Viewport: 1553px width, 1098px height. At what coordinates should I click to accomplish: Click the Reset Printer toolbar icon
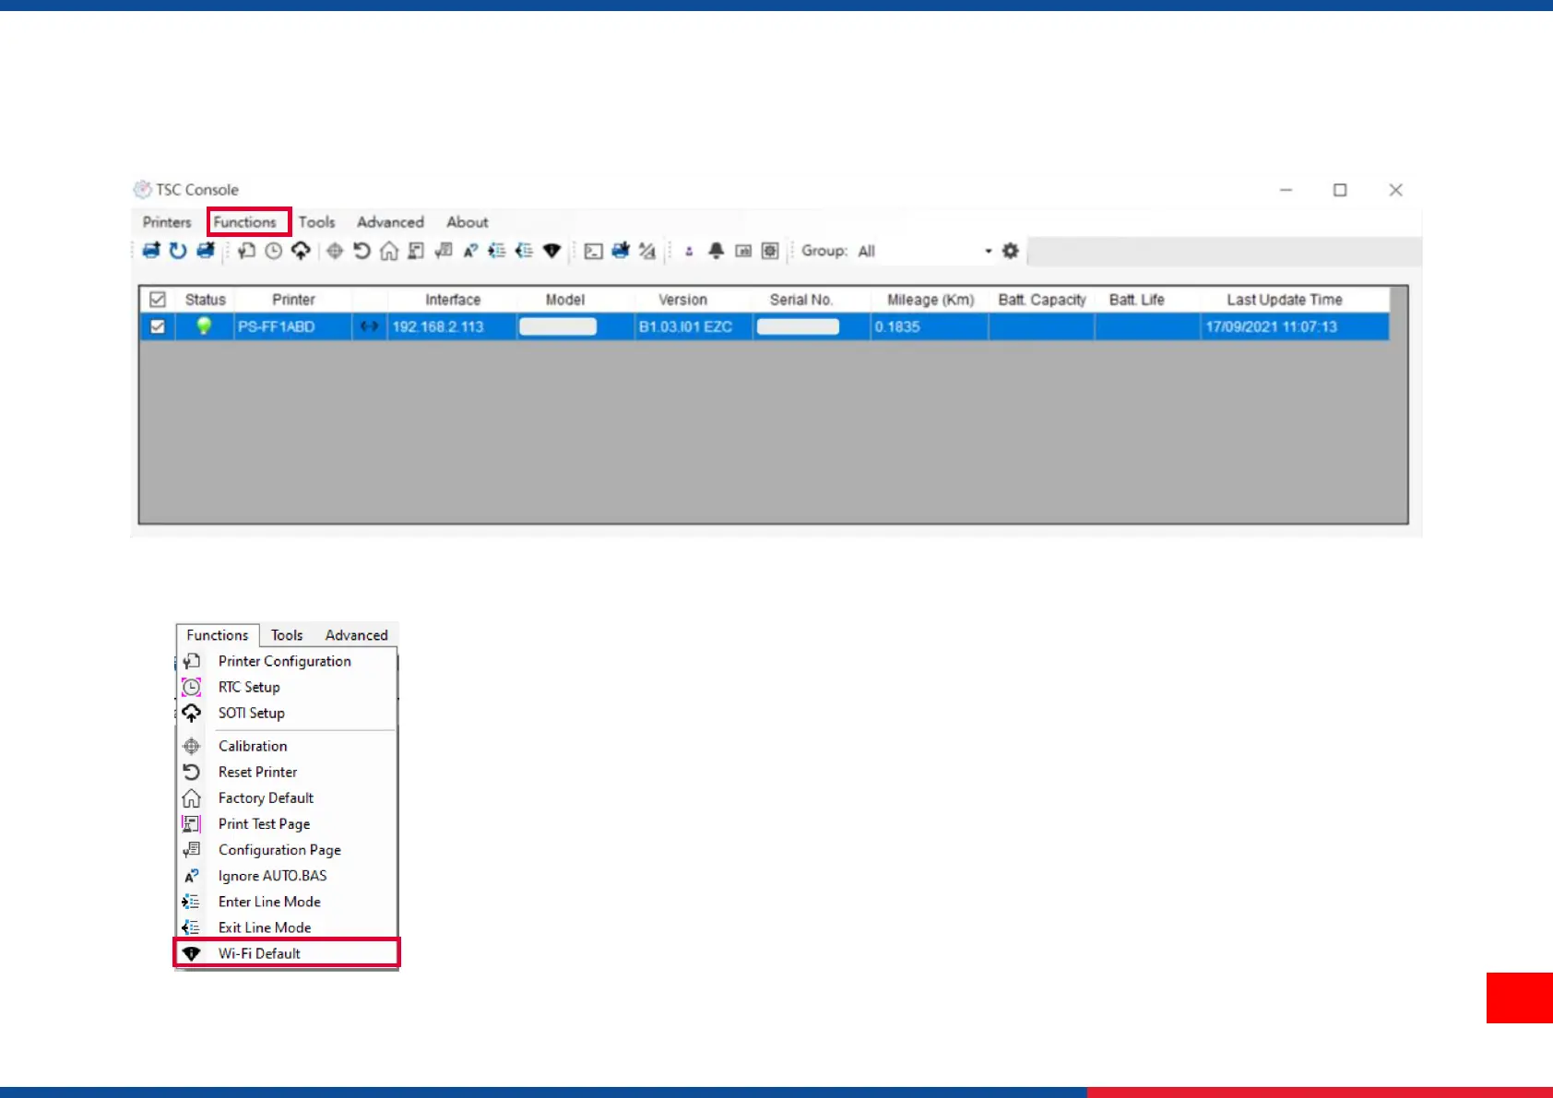[x=362, y=251]
